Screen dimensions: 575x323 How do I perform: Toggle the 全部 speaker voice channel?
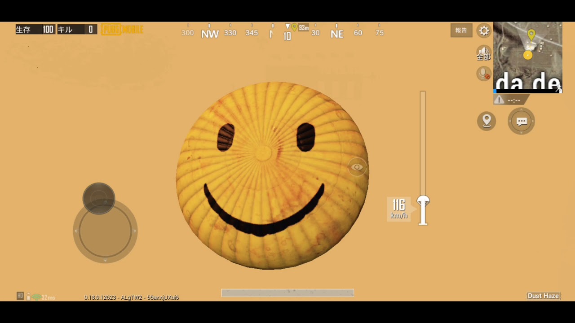coord(484,53)
